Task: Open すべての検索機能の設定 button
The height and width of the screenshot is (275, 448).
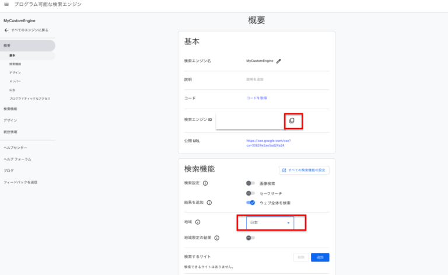Action: coord(304,170)
